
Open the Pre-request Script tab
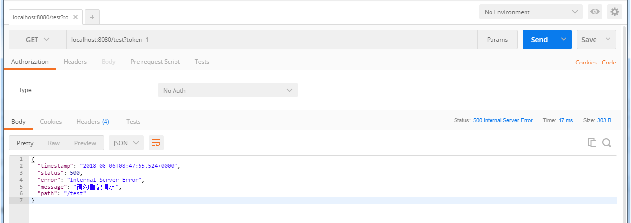155,62
